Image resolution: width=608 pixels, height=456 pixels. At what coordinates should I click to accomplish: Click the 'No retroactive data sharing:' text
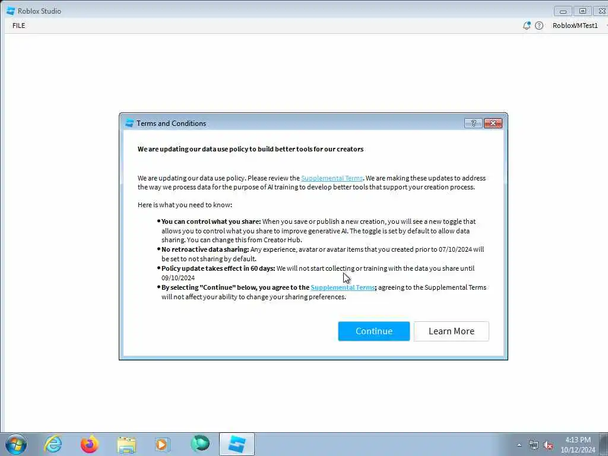click(x=205, y=249)
